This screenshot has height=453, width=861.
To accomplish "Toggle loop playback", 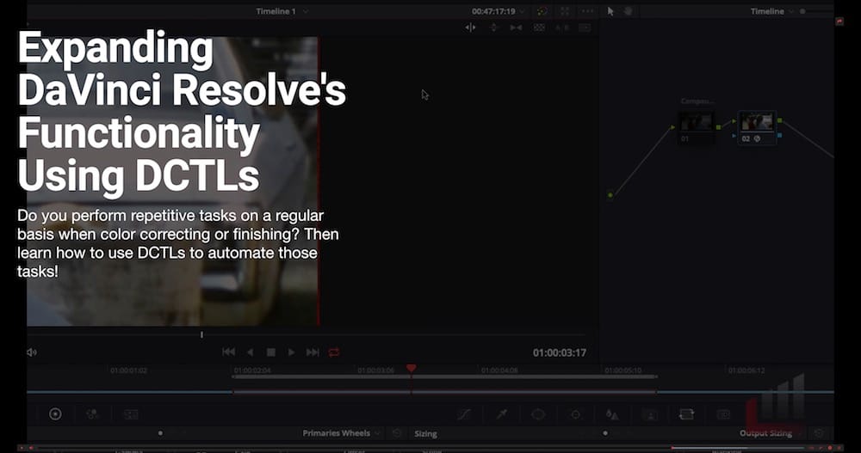I will point(334,352).
